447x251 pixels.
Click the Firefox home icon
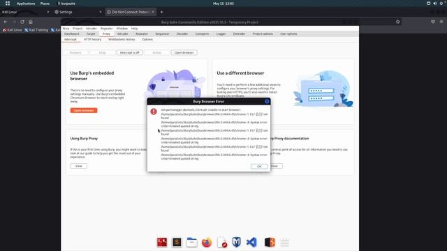coord(31,22)
